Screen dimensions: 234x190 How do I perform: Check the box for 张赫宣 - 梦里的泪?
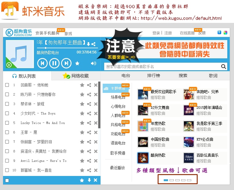click(7, 142)
